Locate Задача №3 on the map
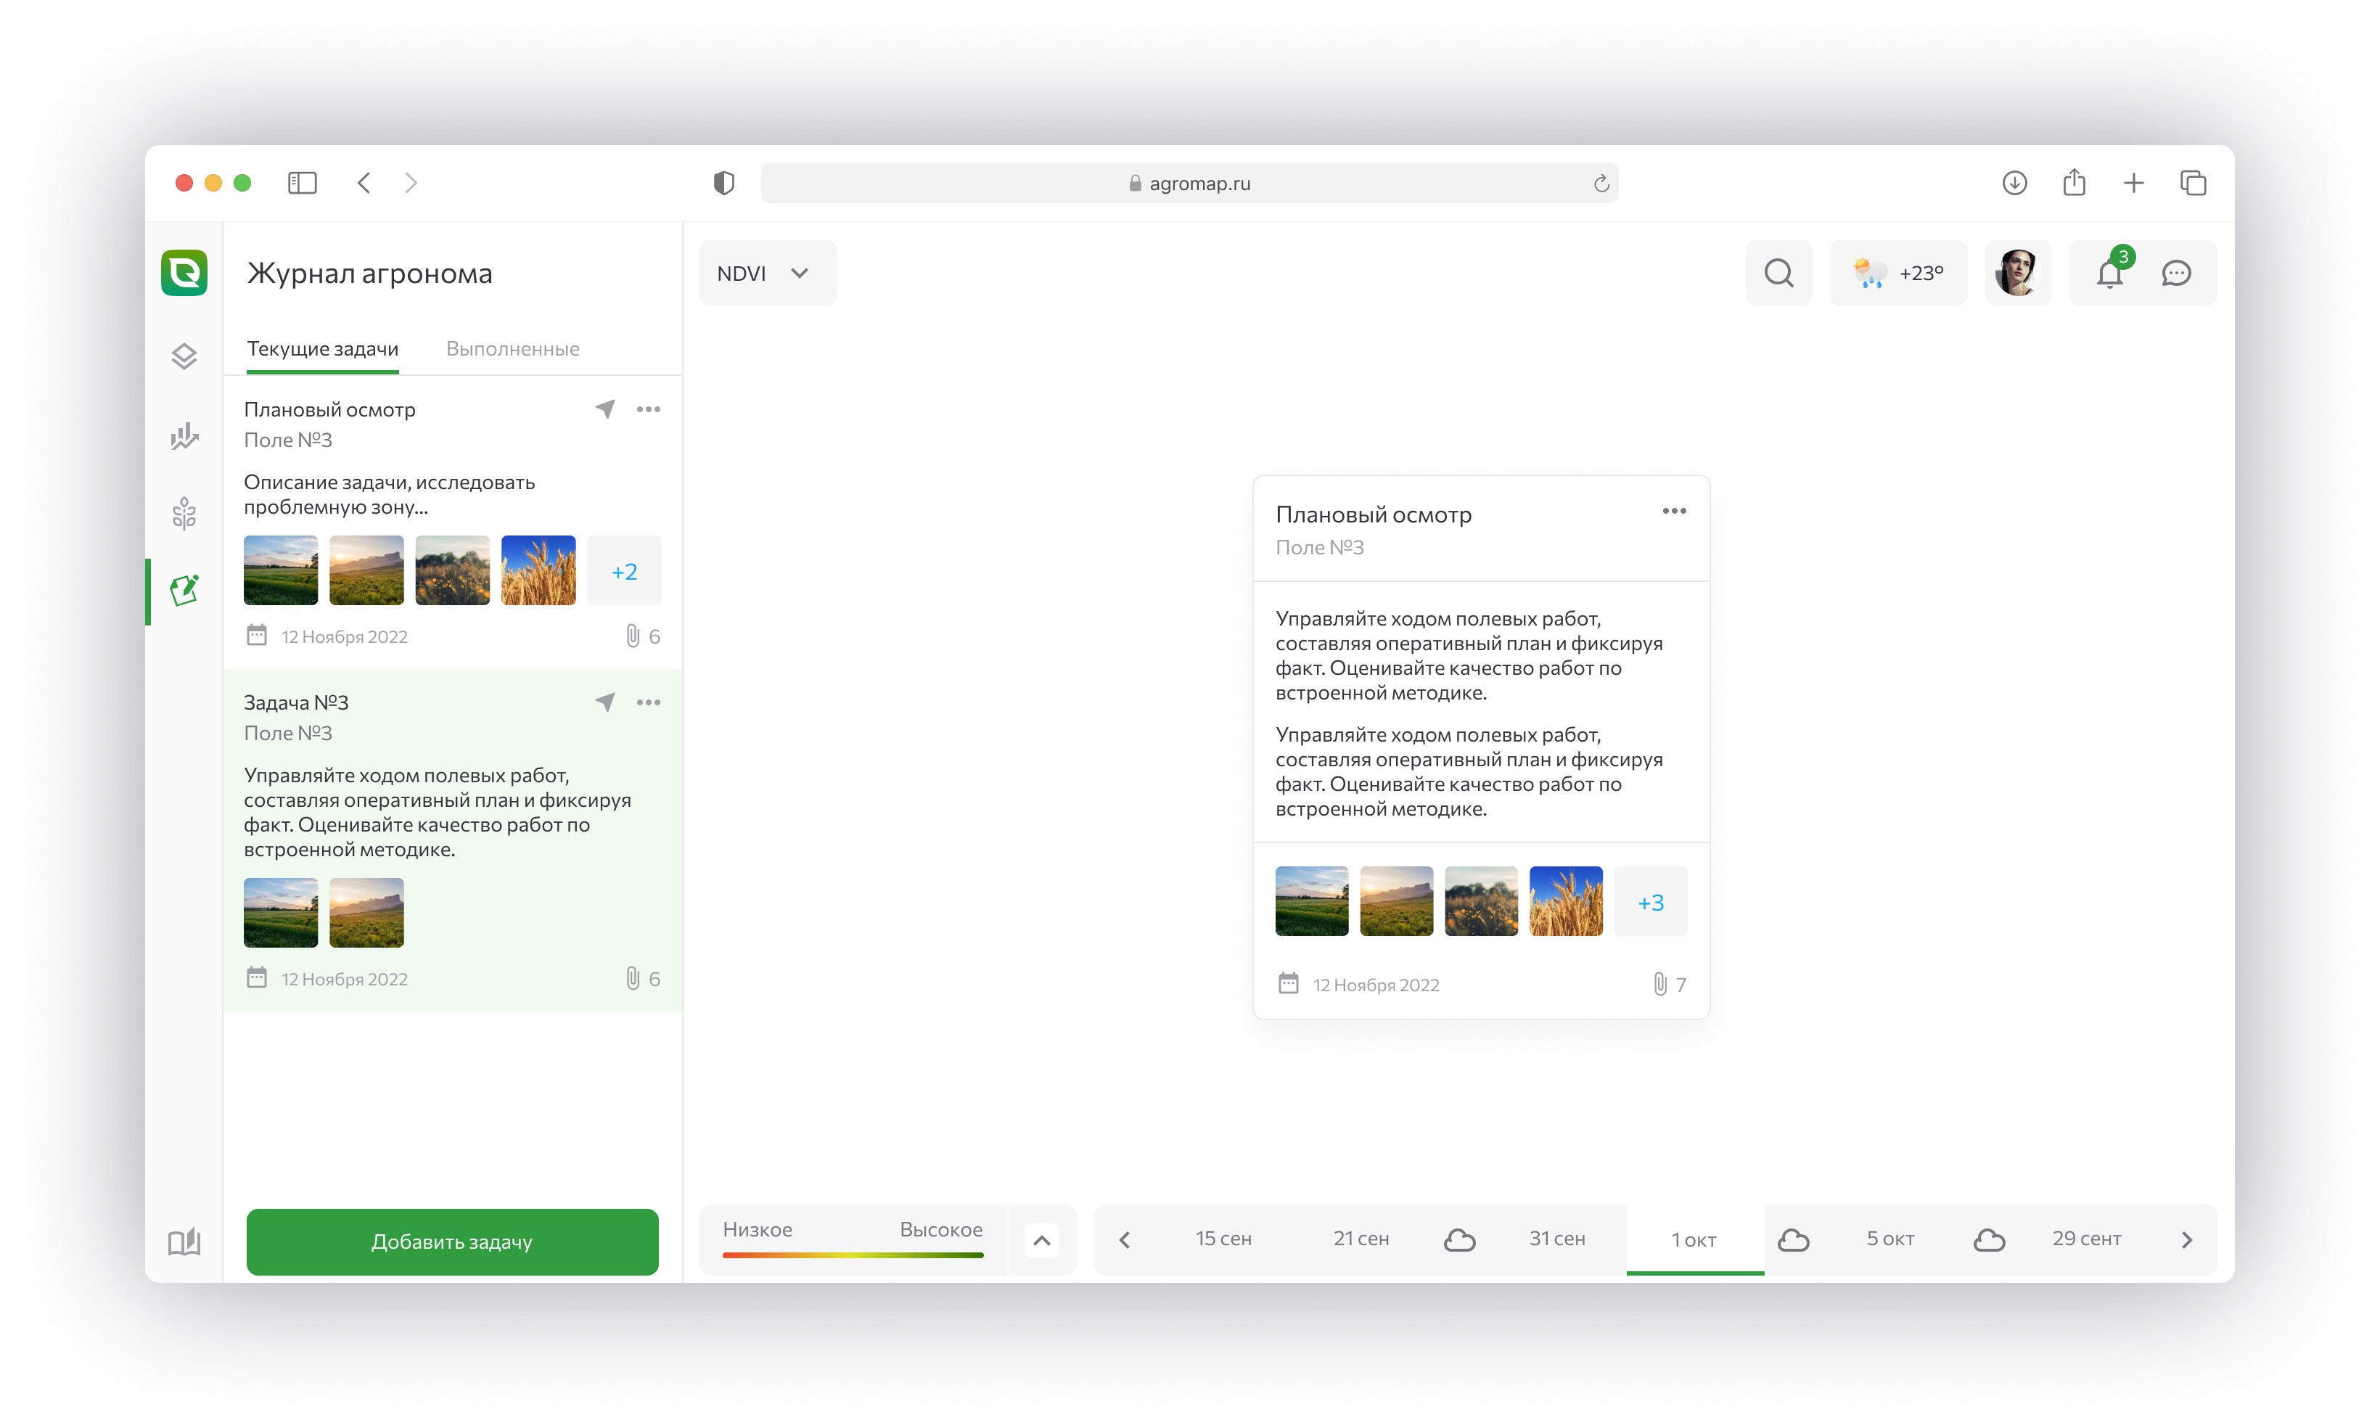Viewport: 2380px width, 1428px height. click(x=605, y=702)
